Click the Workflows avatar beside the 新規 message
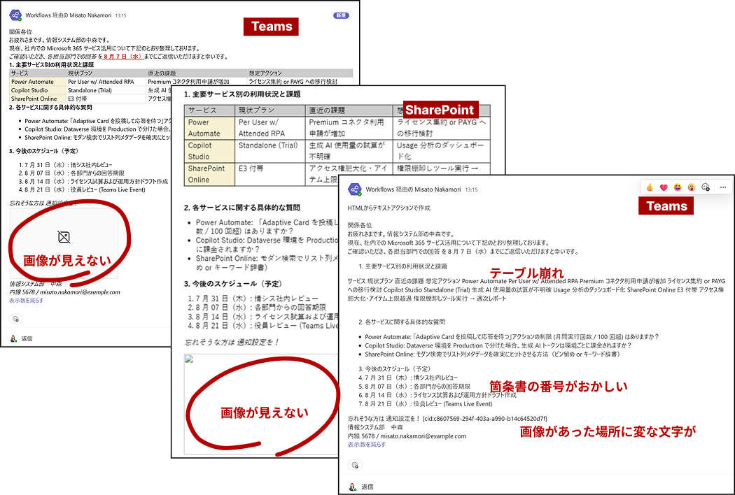The height and width of the screenshot is (495, 735). point(15,15)
